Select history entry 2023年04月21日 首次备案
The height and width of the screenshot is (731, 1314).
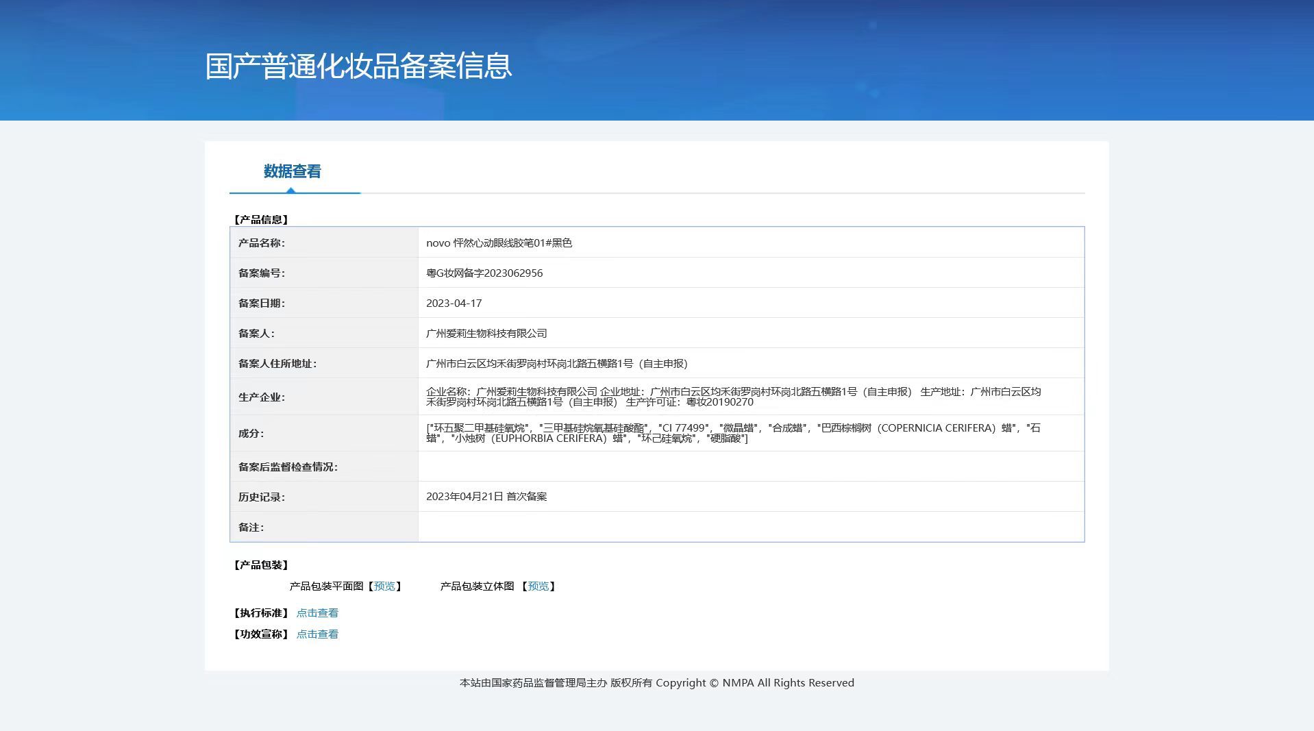click(x=486, y=497)
